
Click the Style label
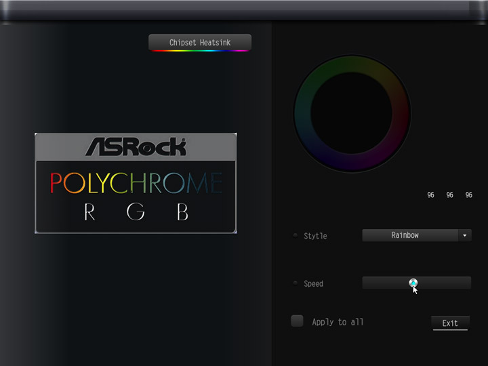pyautogui.click(x=315, y=236)
